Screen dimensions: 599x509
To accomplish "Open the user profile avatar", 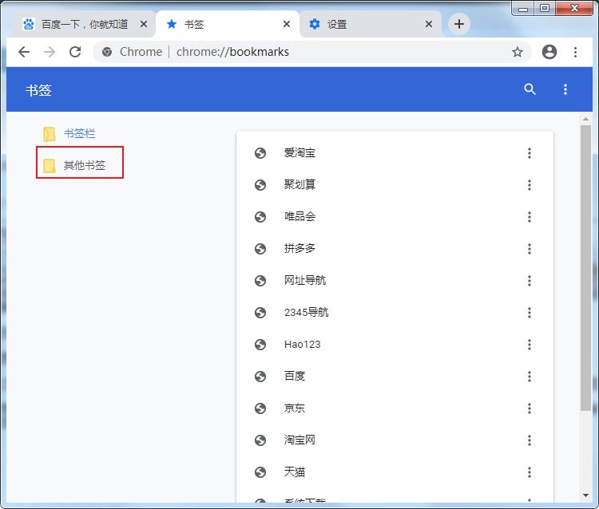I will [549, 52].
